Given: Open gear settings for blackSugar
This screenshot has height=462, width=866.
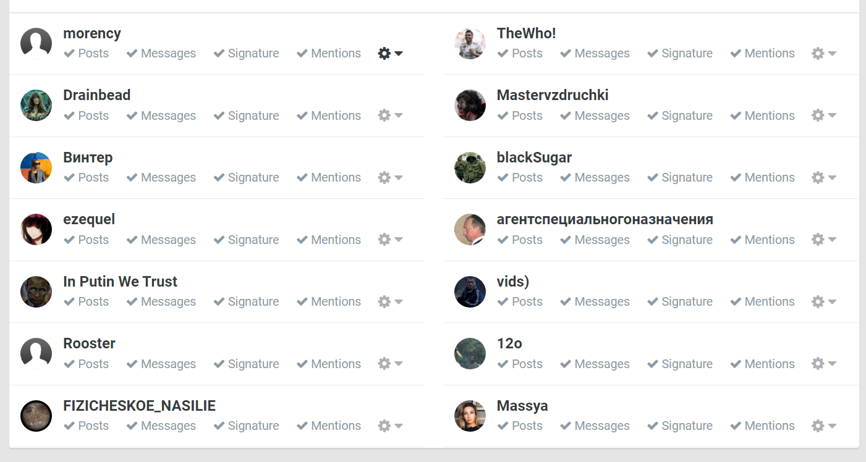Looking at the screenshot, I should click(x=824, y=177).
